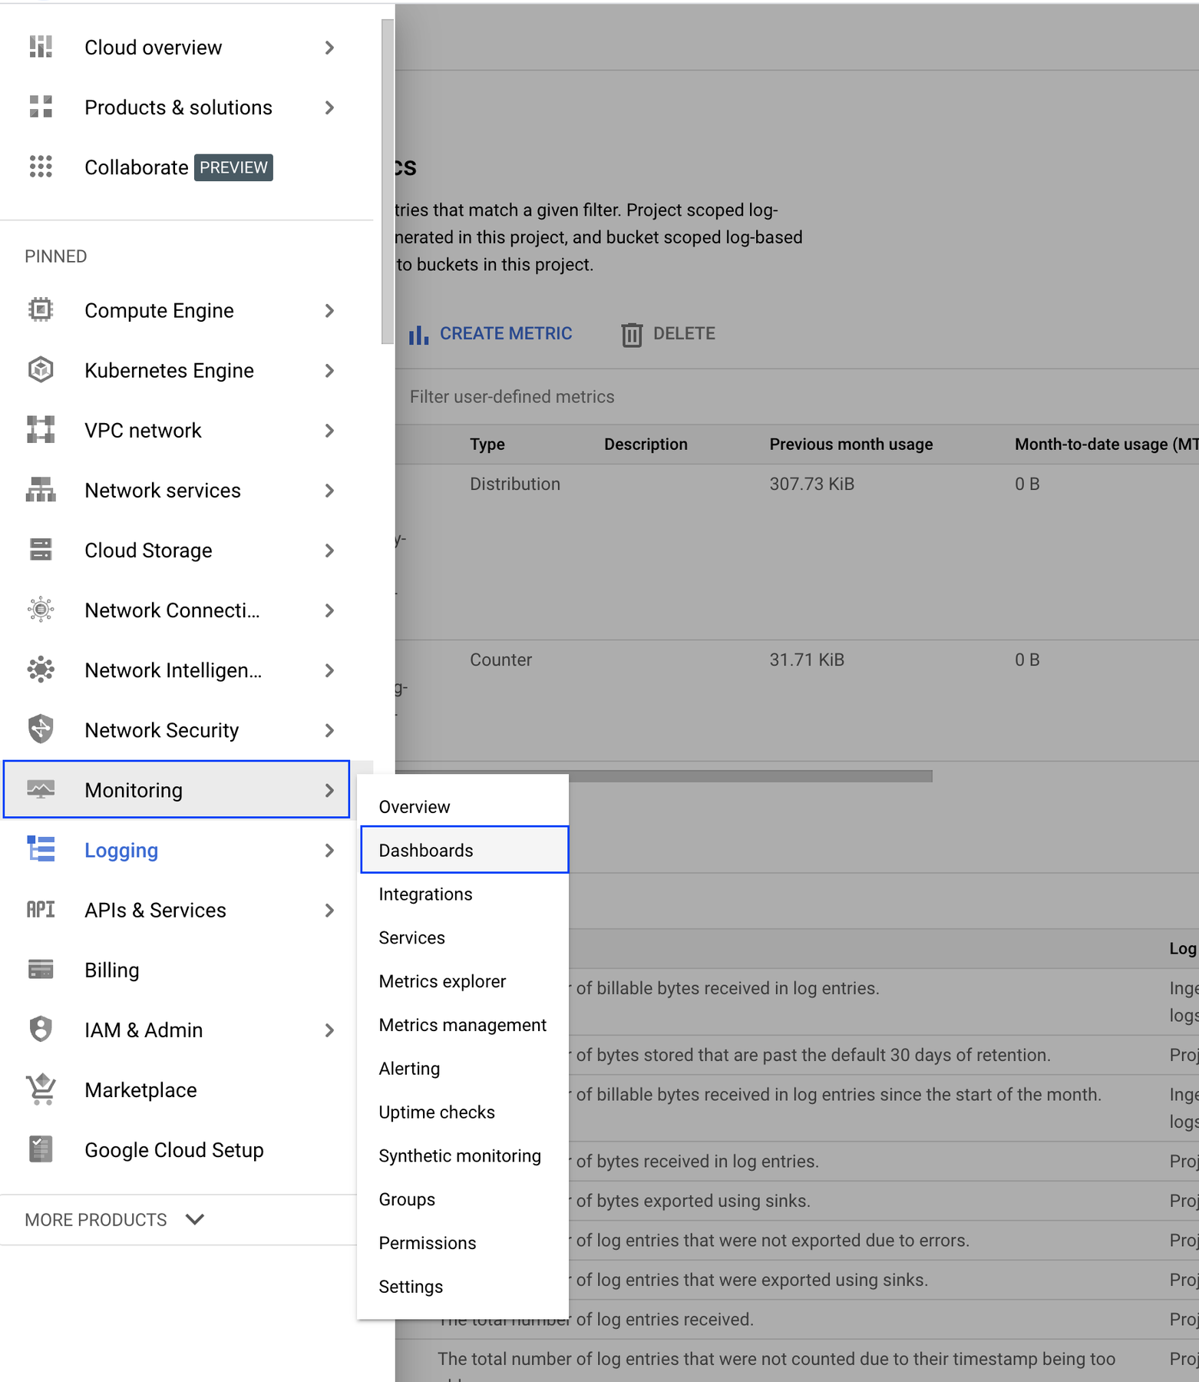
Task: Click the CREATE METRIC button label
Action: pos(506,333)
